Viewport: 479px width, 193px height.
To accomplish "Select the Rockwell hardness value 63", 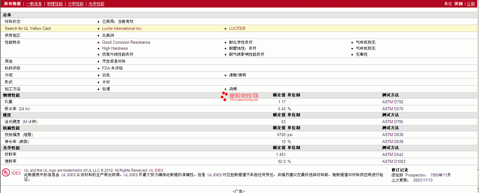I will (284, 122).
